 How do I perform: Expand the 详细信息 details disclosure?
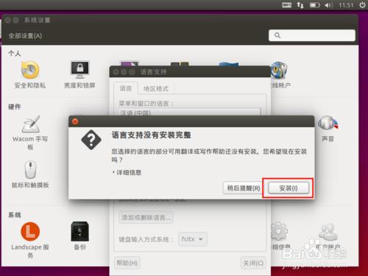(x=127, y=172)
